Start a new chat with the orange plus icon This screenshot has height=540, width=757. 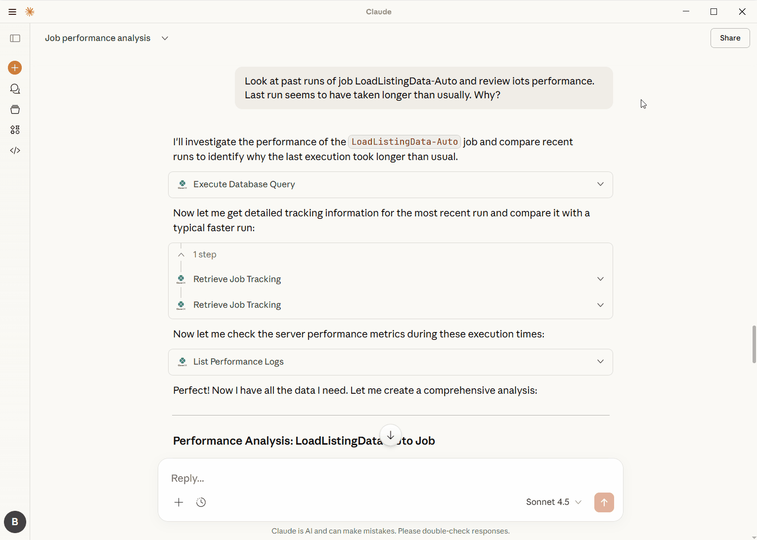point(15,68)
